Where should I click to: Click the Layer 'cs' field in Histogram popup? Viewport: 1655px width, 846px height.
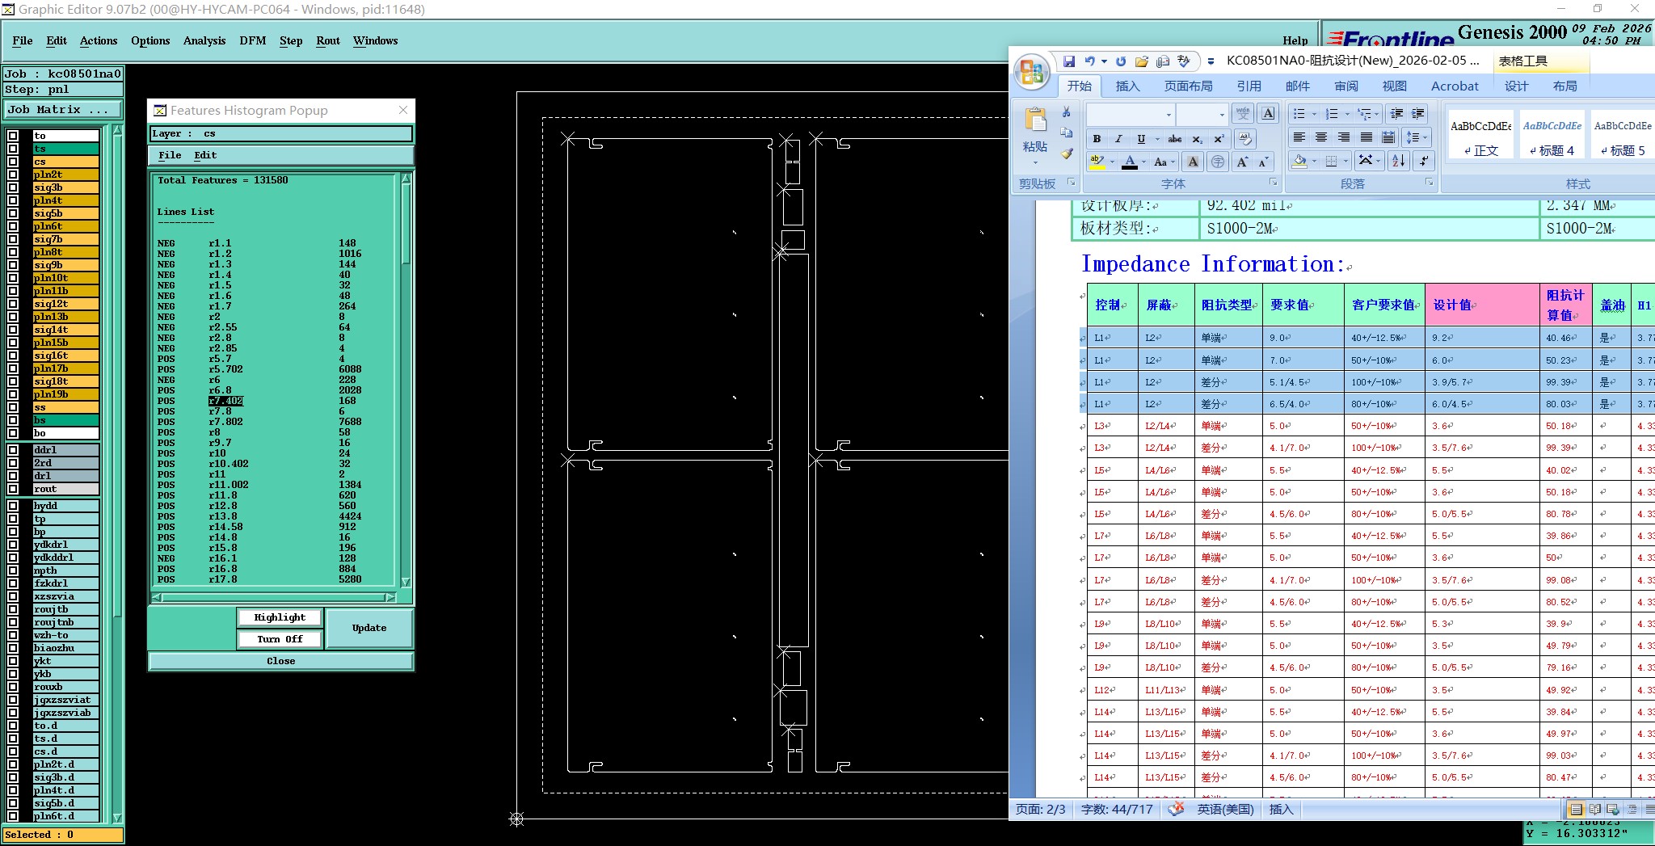281,133
